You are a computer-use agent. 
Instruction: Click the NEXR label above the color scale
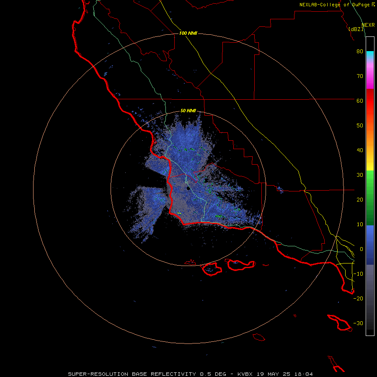368,25
